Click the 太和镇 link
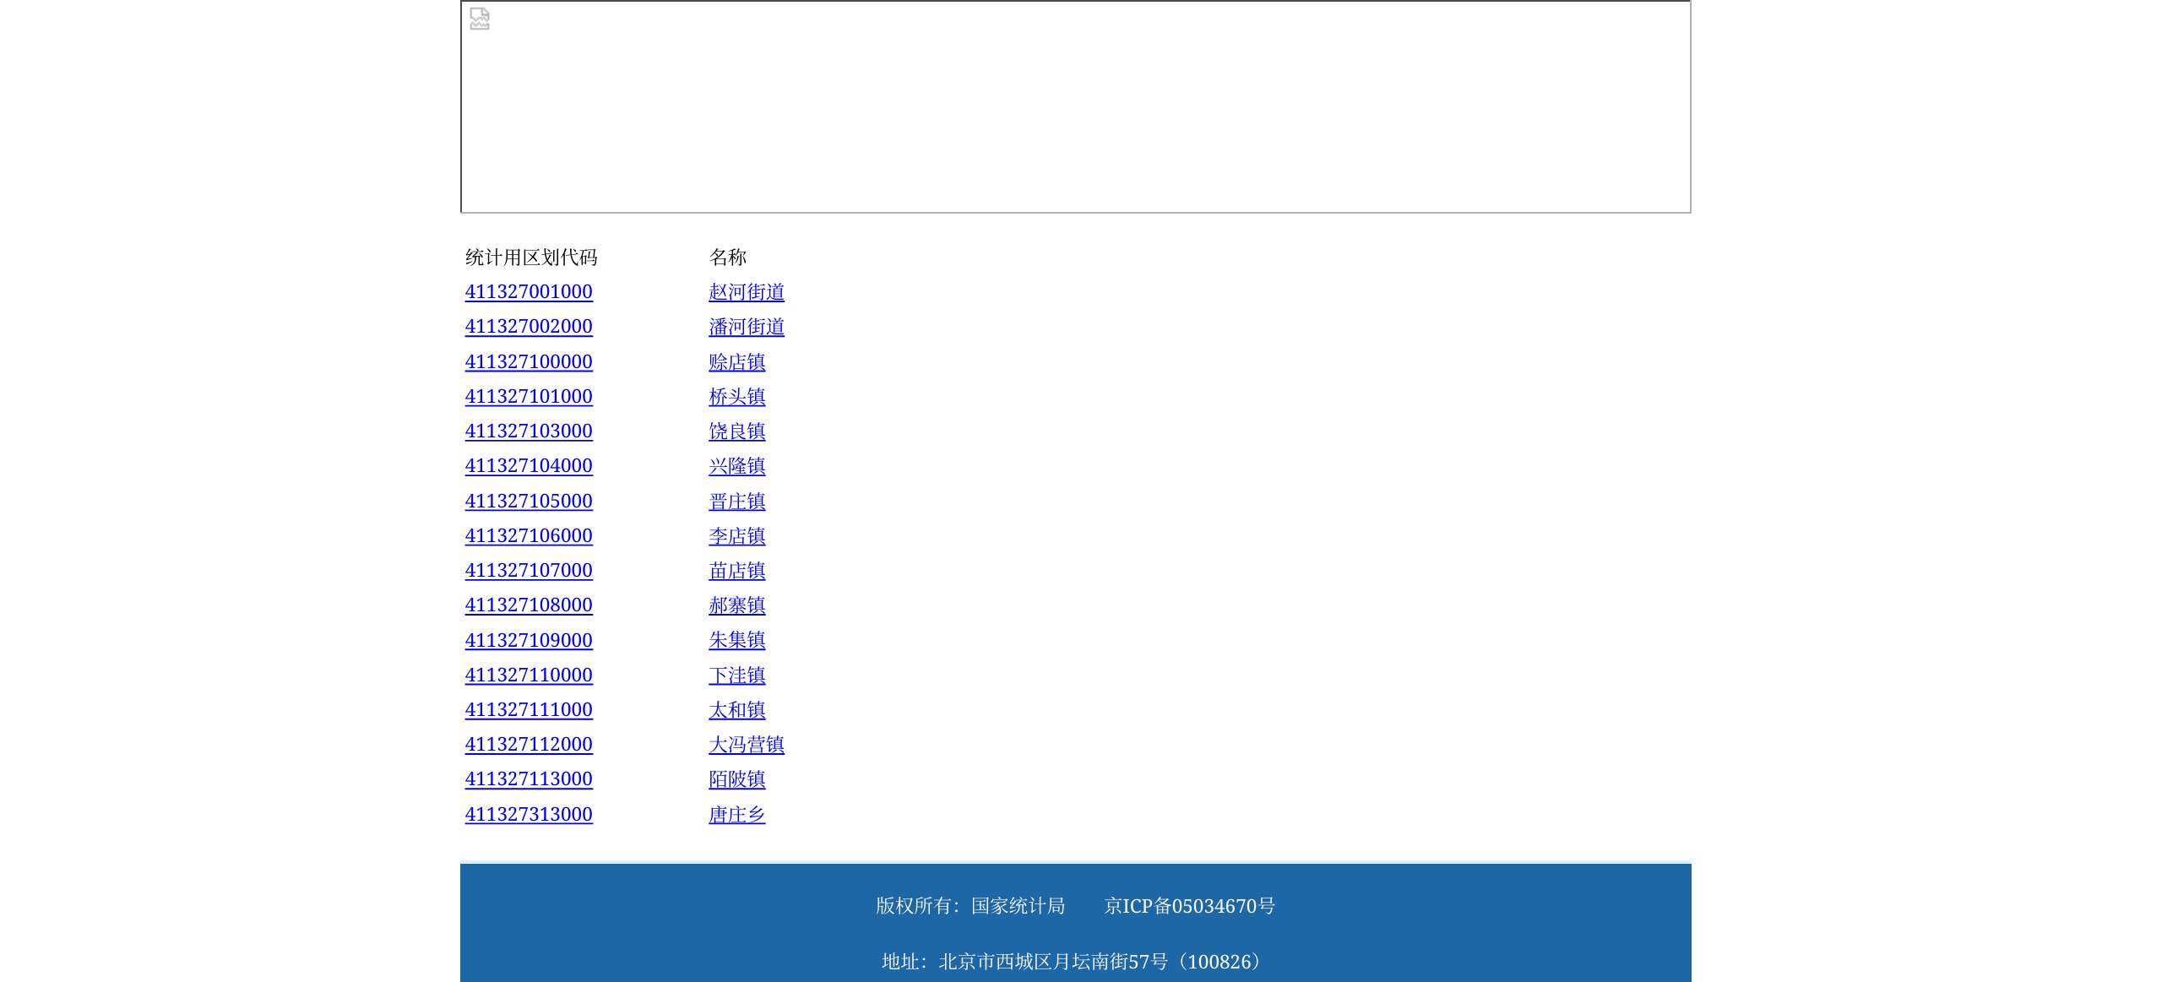This screenshot has height=982, width=2162. click(x=736, y=710)
